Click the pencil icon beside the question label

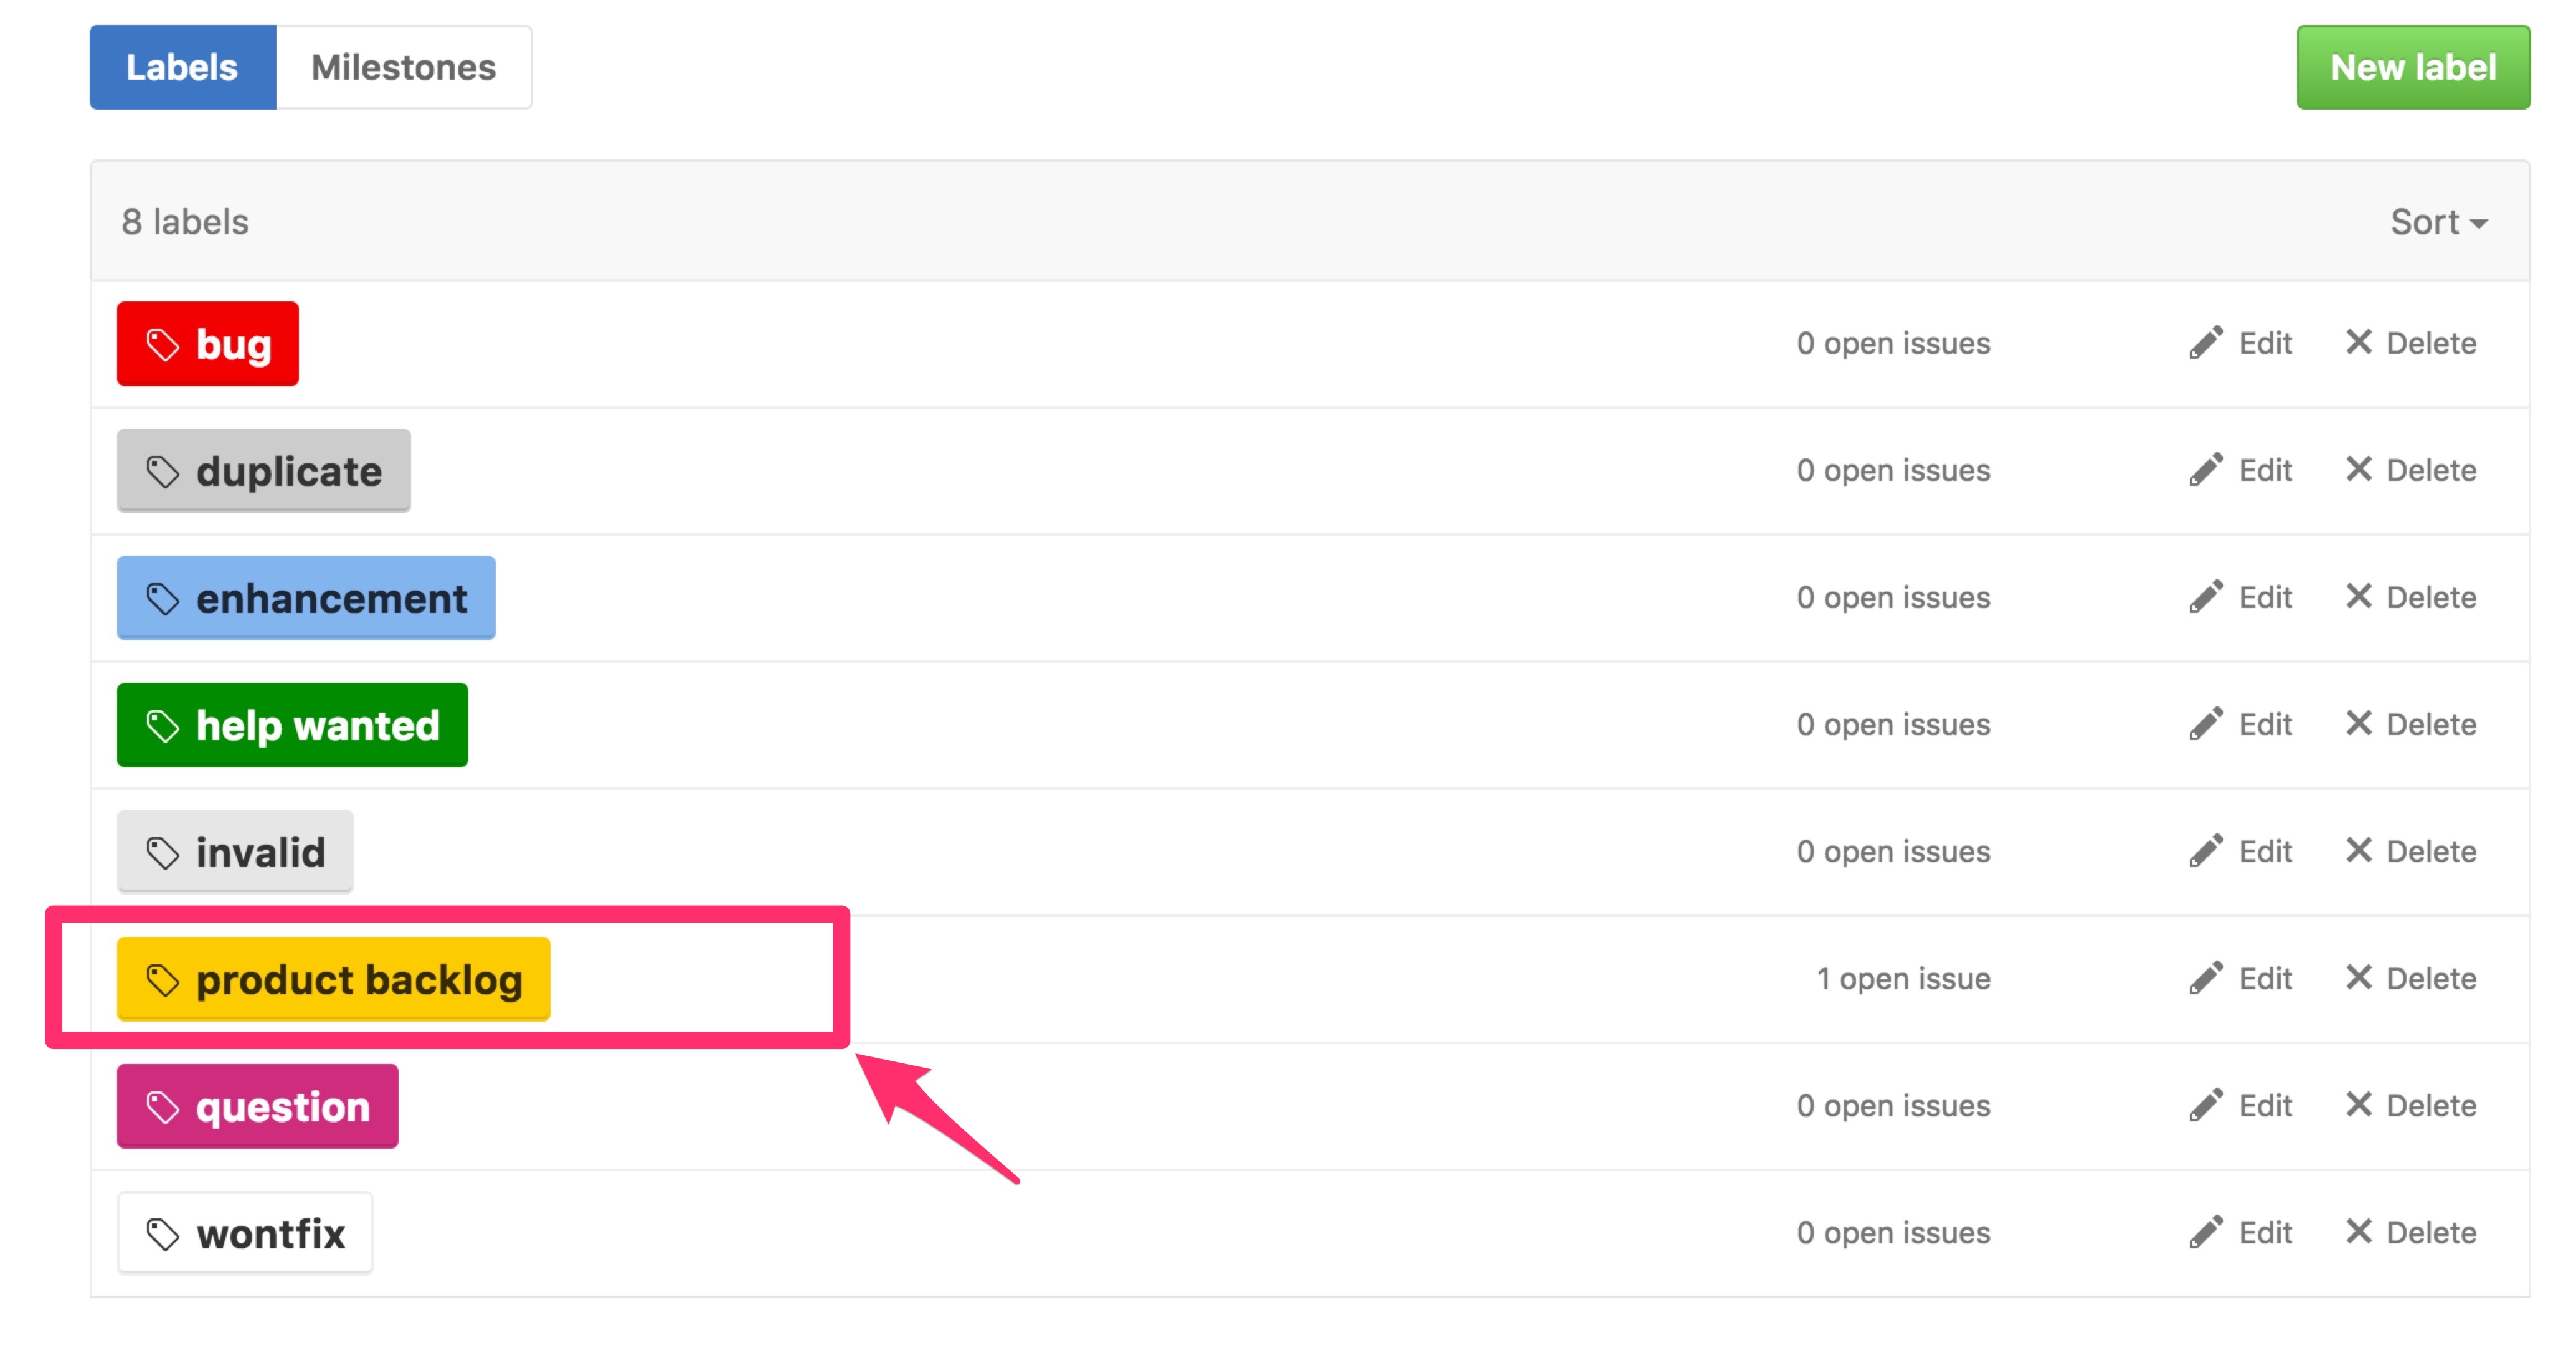(2207, 1105)
